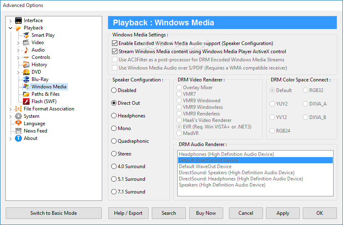The image size is (343, 225).
Task: Select Headphones (High Definition Audio Device) renderer
Action: [x=255, y=154]
